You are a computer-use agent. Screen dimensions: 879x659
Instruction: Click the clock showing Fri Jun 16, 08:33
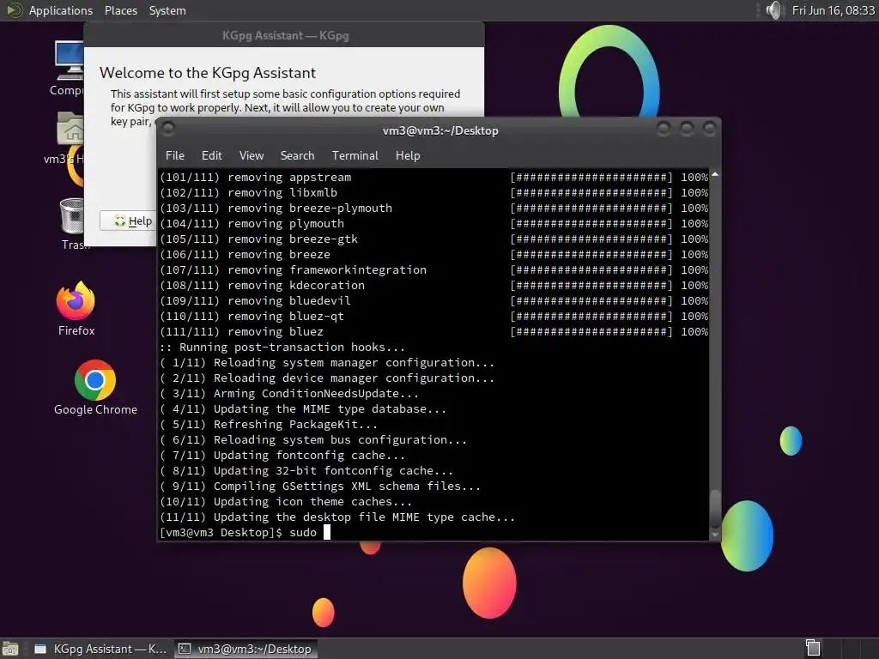(x=833, y=10)
